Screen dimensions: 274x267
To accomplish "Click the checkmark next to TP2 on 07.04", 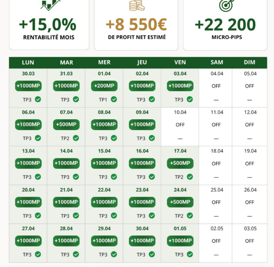I will [76, 138].
